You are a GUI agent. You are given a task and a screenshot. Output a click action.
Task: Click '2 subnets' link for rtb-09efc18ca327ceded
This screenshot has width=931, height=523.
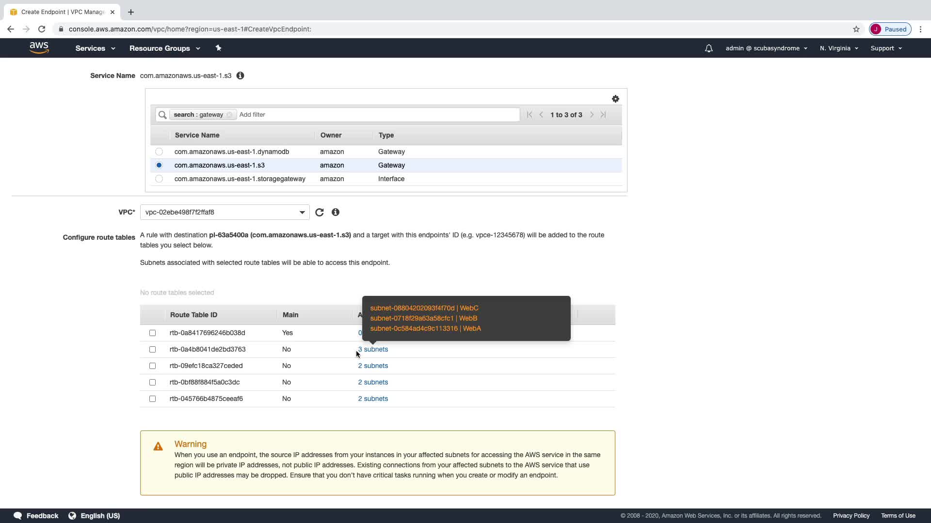pyautogui.click(x=372, y=366)
